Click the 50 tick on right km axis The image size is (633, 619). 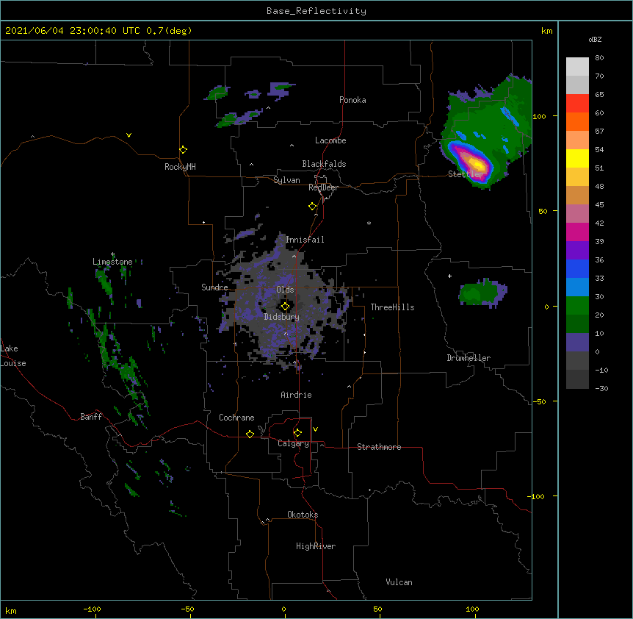point(543,211)
